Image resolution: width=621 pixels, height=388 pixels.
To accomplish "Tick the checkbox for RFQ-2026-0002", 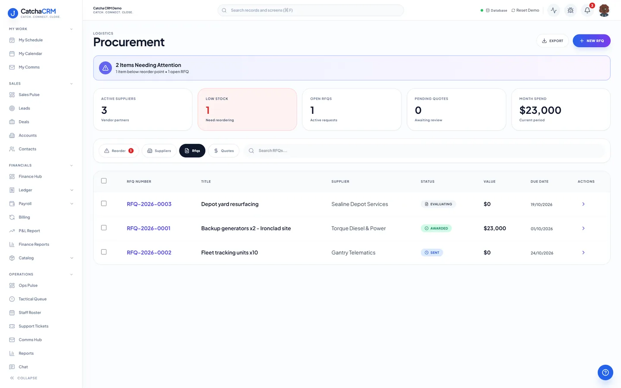I will pyautogui.click(x=104, y=252).
